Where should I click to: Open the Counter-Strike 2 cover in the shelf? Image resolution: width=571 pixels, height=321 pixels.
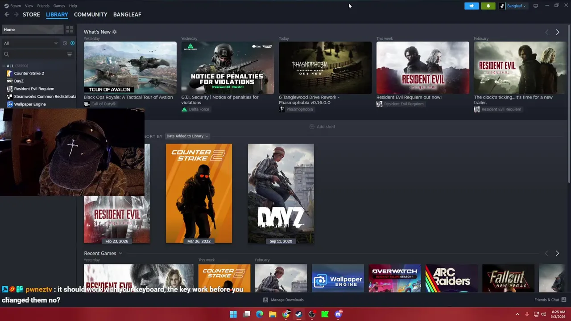pos(199,193)
